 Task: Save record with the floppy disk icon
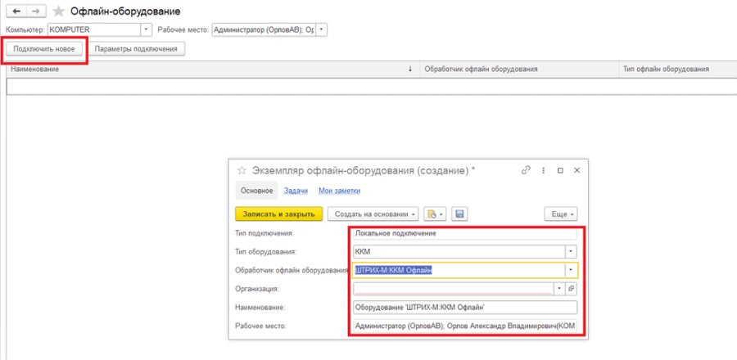coord(459,214)
